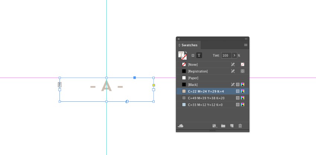
Task: Click the text fill color proxy
Action: (181, 54)
